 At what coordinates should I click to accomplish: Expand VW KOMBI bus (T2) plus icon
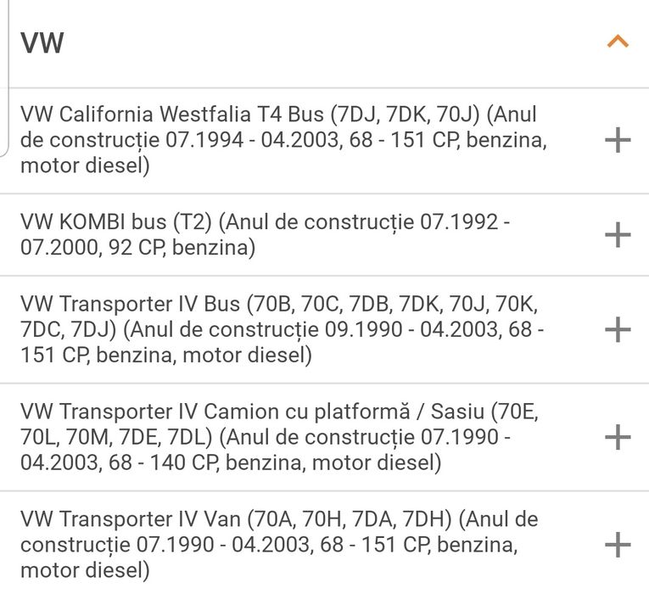point(618,235)
